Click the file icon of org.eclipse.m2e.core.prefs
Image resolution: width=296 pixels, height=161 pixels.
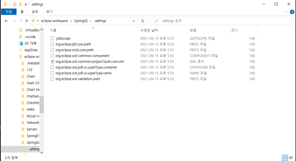click(x=52, y=50)
